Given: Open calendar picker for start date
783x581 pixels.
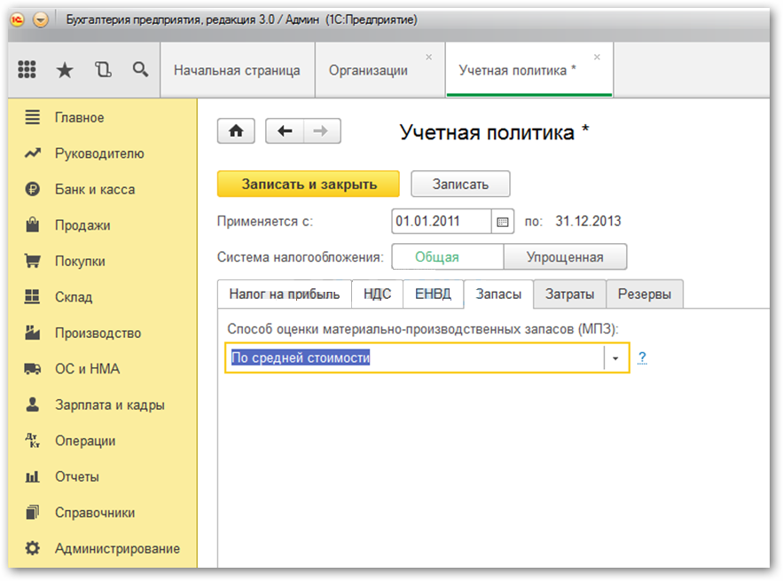Looking at the screenshot, I should pyautogui.click(x=503, y=221).
